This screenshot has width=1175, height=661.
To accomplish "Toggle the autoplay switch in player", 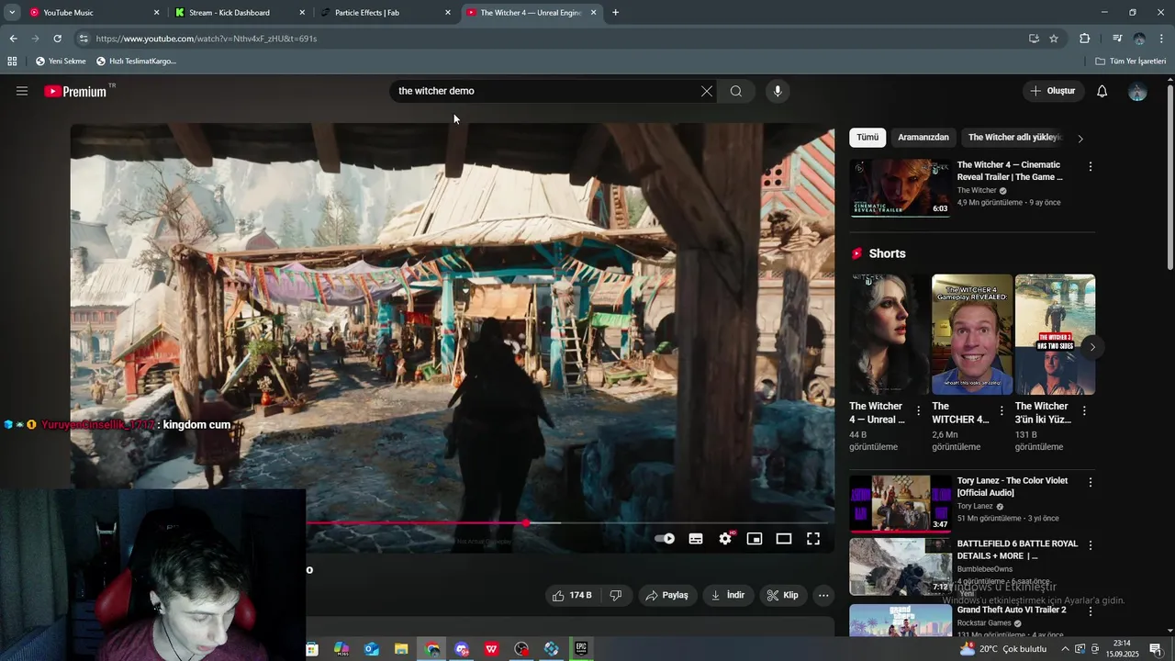I will pos(665,539).
